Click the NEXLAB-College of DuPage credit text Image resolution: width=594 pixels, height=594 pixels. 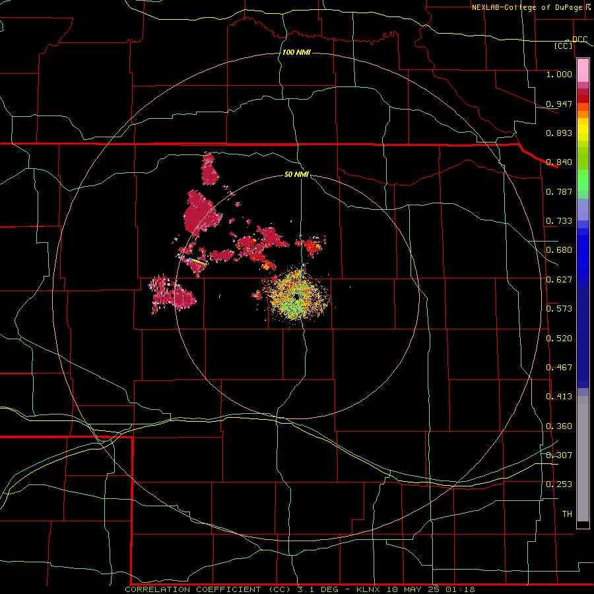click(x=527, y=7)
